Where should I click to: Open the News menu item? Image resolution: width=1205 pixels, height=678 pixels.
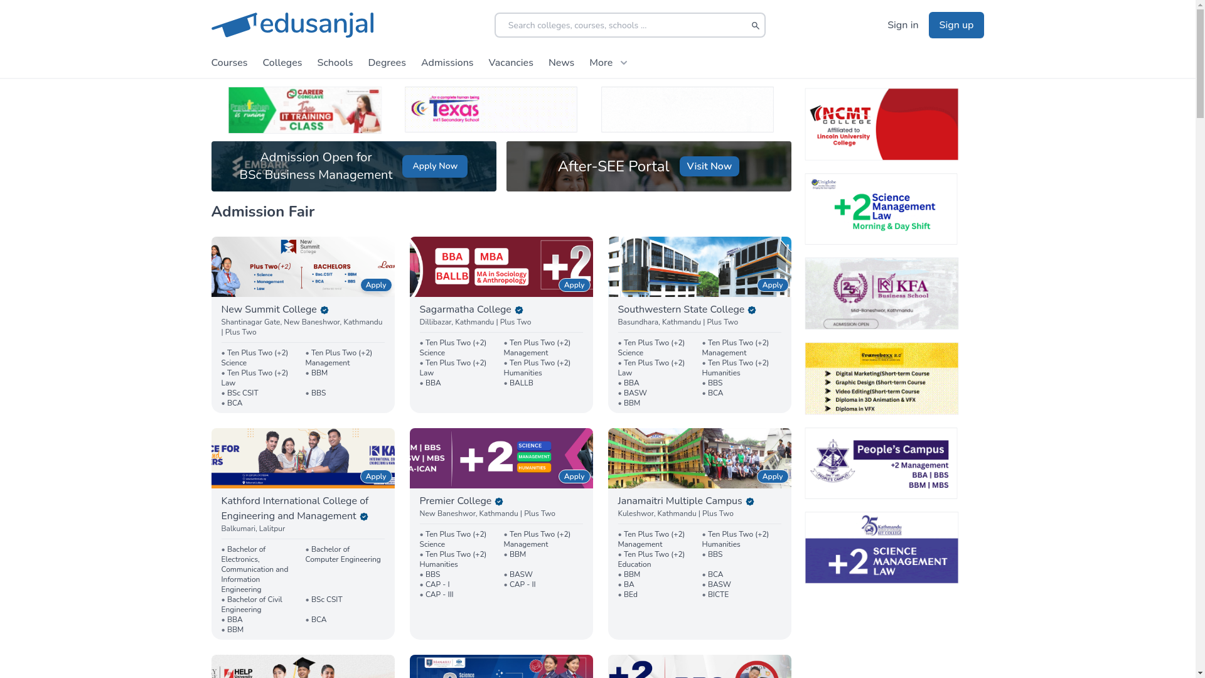click(561, 63)
